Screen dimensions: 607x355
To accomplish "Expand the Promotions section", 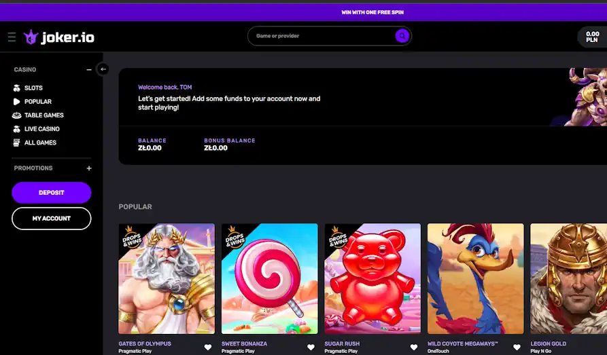I will 89,168.
